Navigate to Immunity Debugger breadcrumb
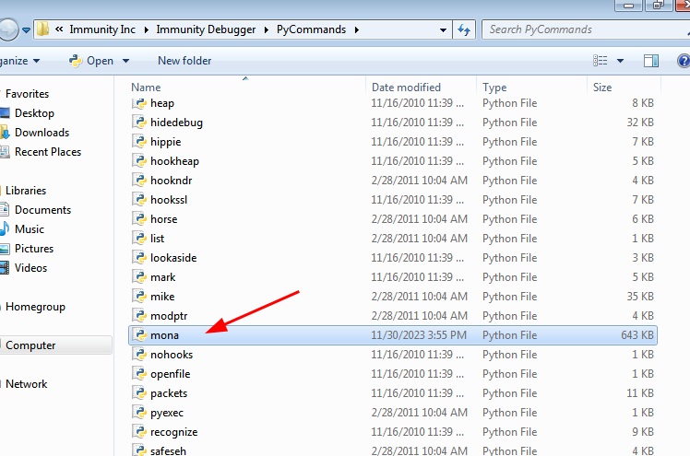This screenshot has width=690, height=456. [206, 29]
